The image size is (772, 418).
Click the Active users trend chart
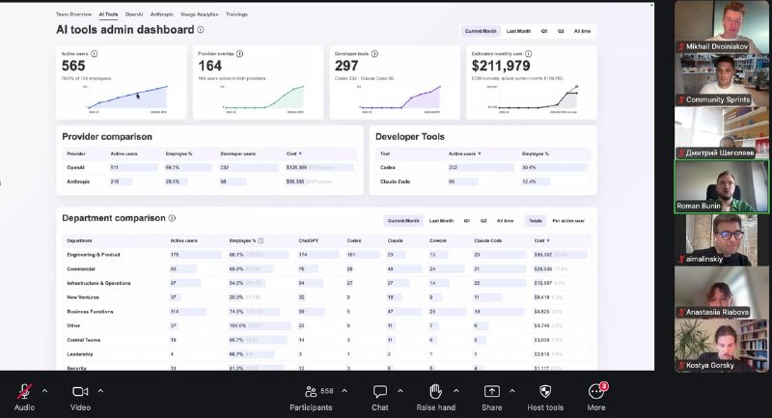(x=125, y=98)
